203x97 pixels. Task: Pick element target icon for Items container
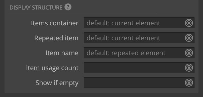point(189,23)
